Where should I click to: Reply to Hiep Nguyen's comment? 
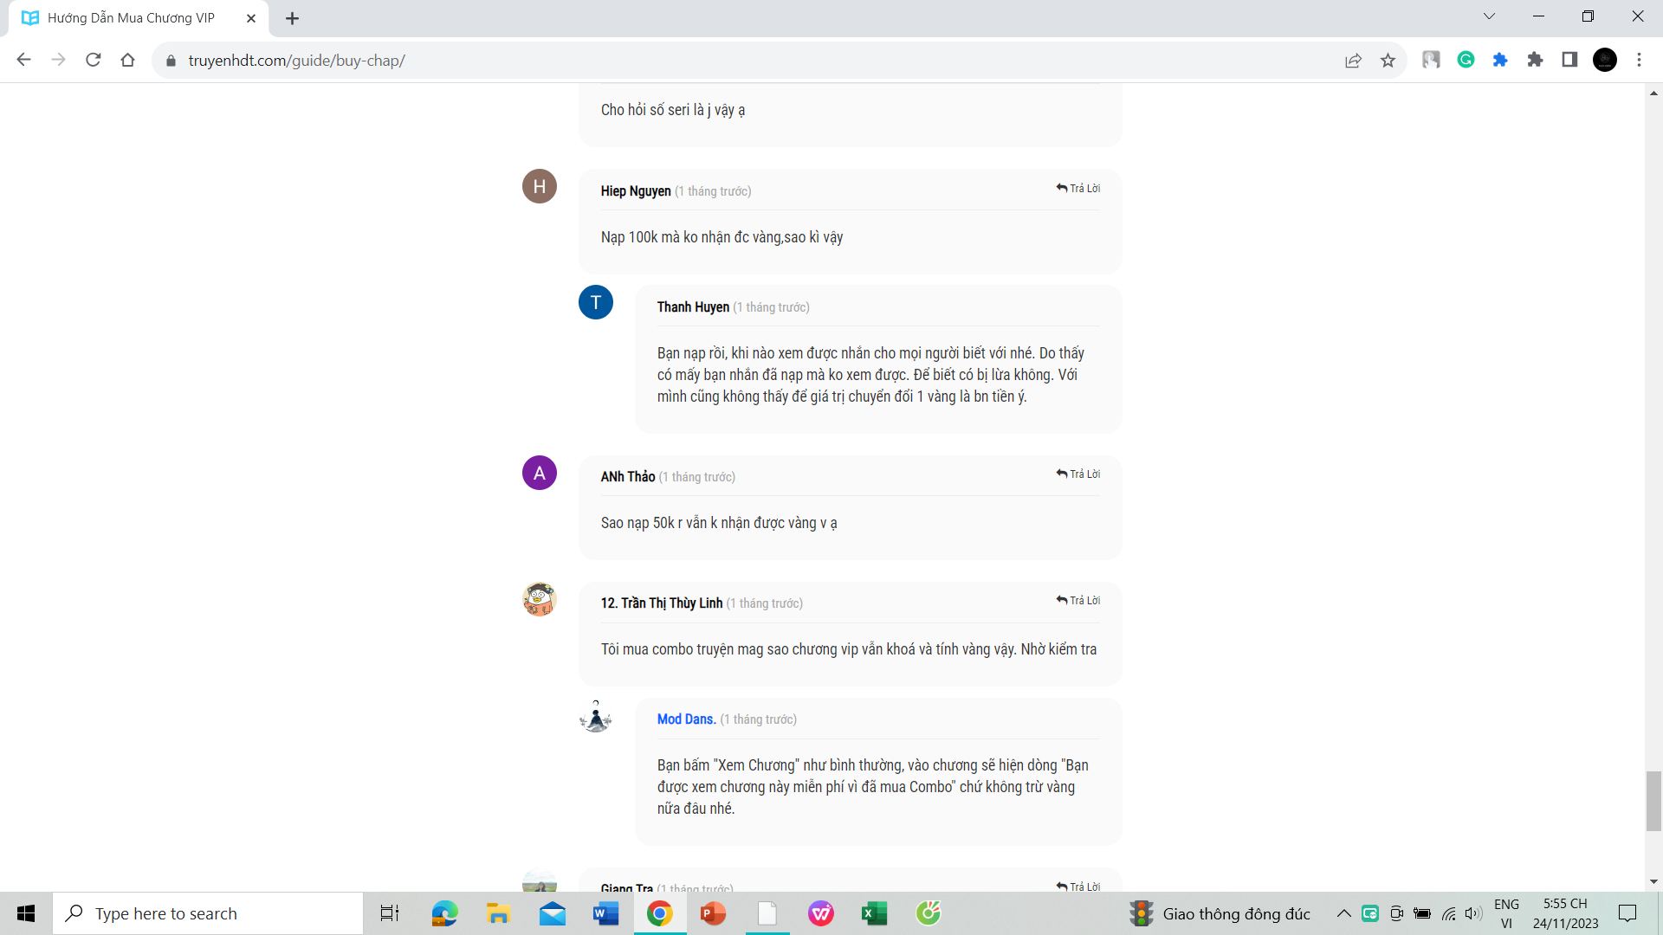pyautogui.click(x=1078, y=188)
